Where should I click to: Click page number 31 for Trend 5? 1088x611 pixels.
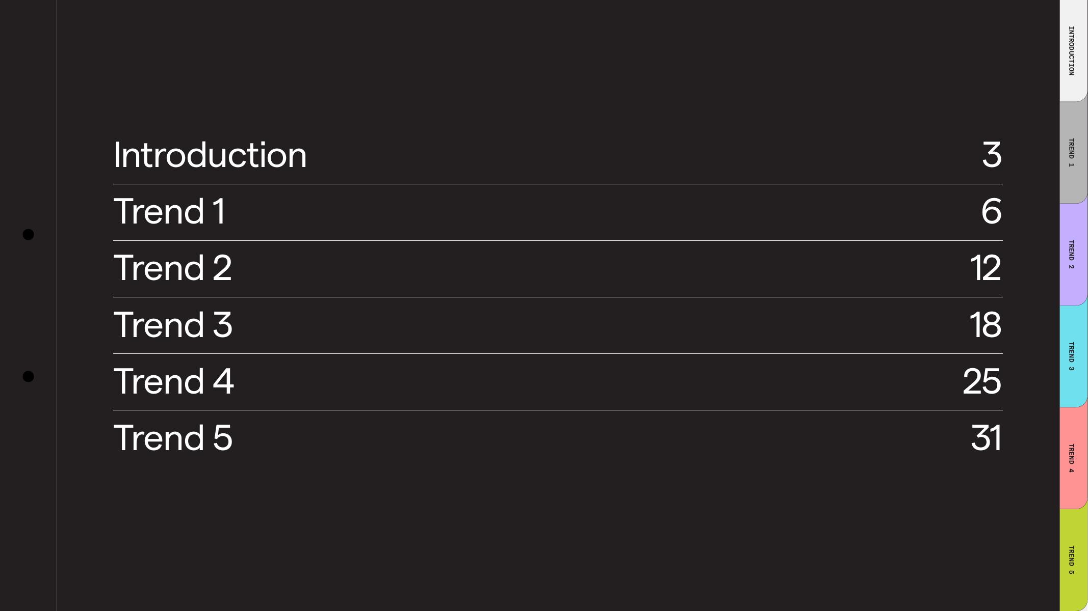(x=986, y=437)
